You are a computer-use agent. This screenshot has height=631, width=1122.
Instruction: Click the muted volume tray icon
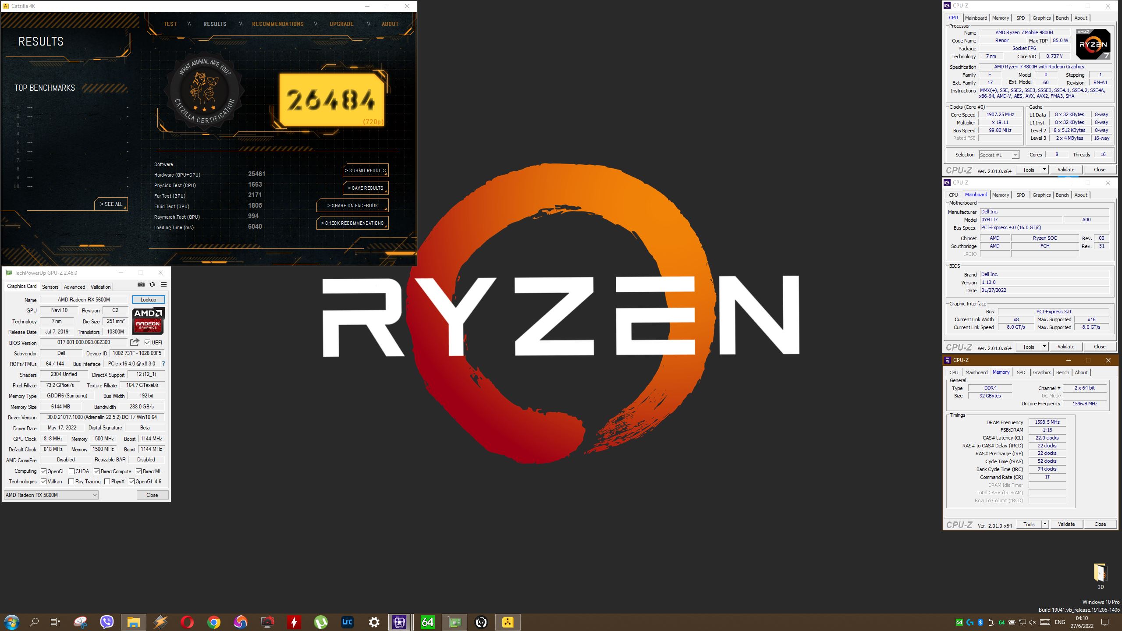pos(1033,622)
